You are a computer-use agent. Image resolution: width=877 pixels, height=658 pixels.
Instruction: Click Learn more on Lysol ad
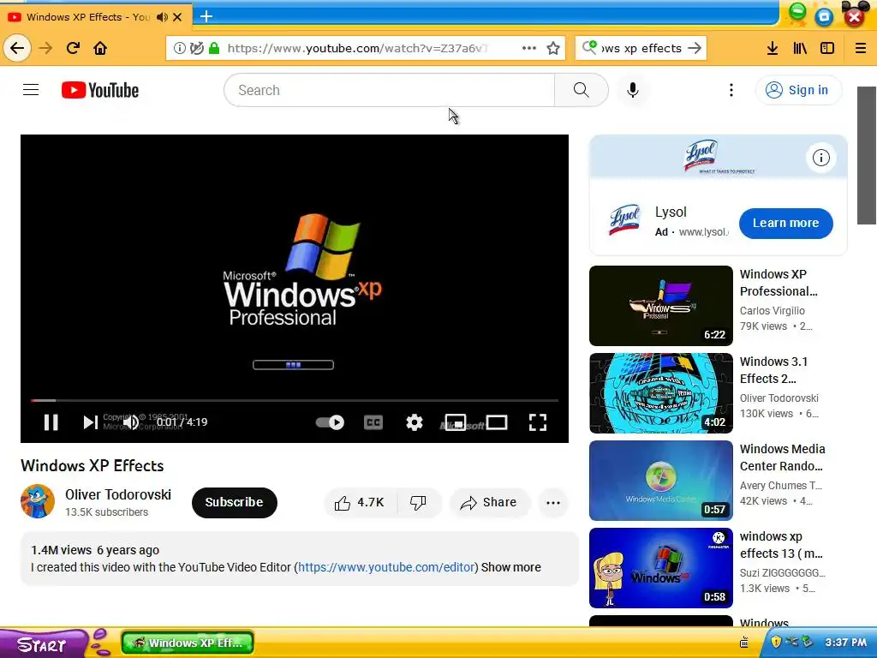pyautogui.click(x=786, y=224)
